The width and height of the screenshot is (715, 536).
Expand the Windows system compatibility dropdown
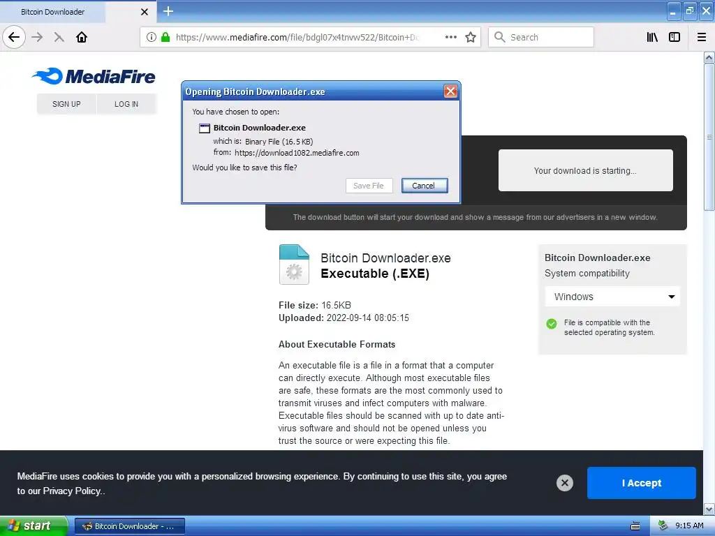(612, 297)
